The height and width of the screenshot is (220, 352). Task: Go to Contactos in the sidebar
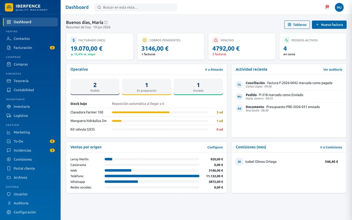coord(30,39)
